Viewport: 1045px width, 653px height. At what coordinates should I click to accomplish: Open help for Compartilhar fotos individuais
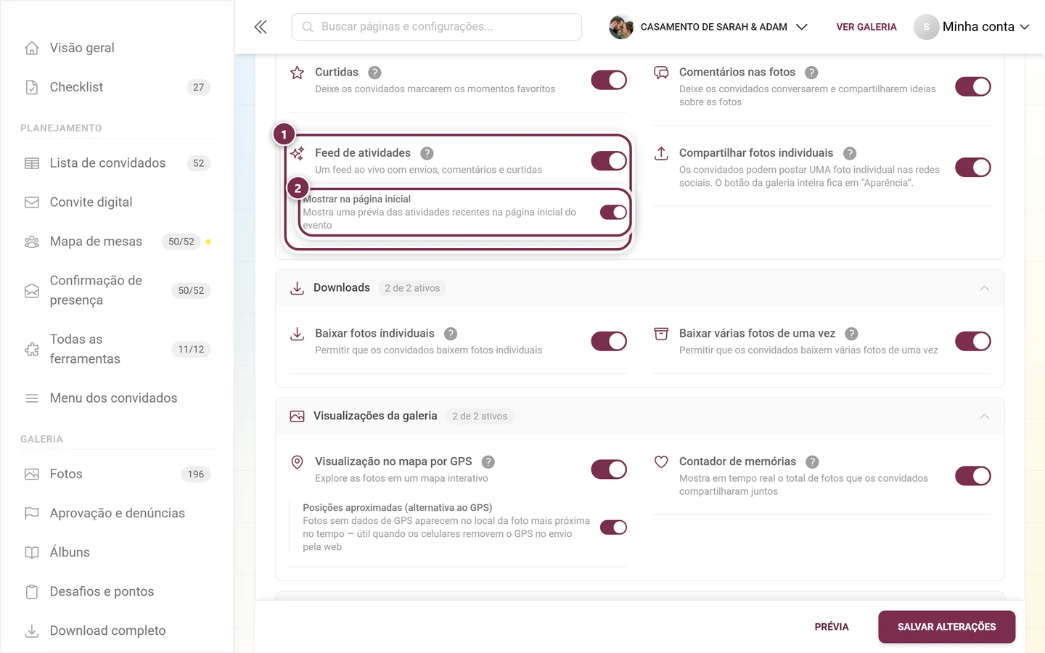(x=850, y=153)
